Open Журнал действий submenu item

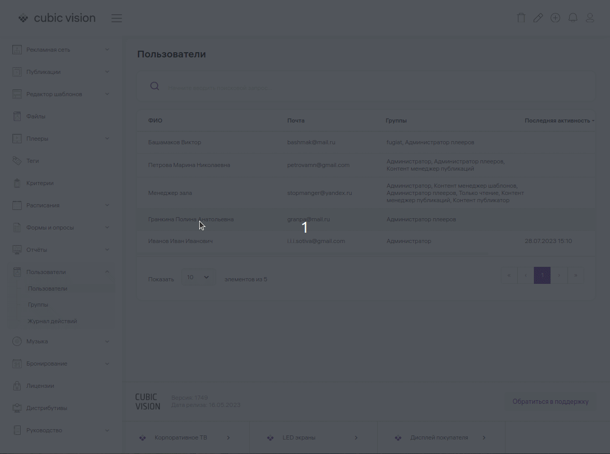(52, 321)
